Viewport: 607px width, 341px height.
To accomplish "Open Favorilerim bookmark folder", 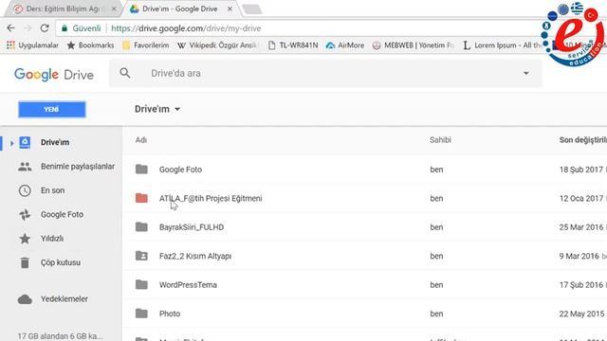I will pyautogui.click(x=145, y=45).
